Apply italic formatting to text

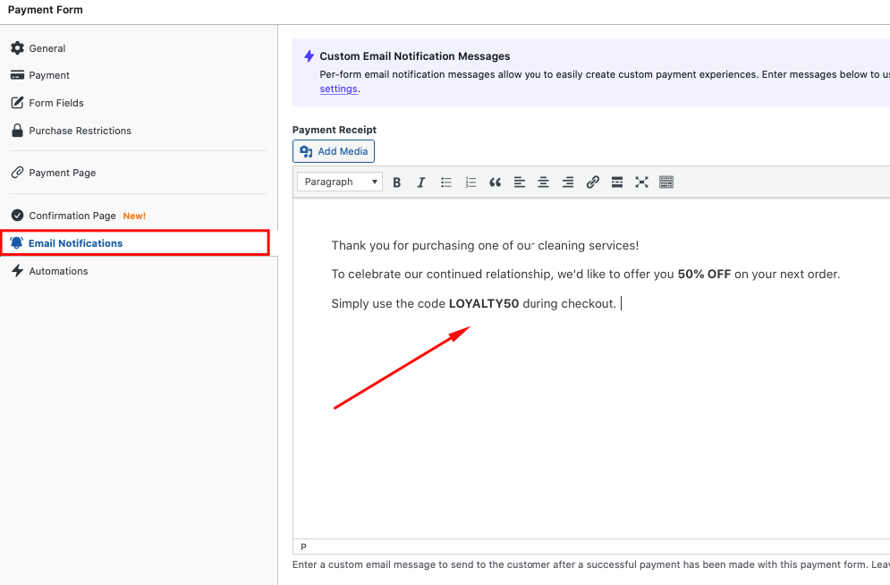(421, 182)
